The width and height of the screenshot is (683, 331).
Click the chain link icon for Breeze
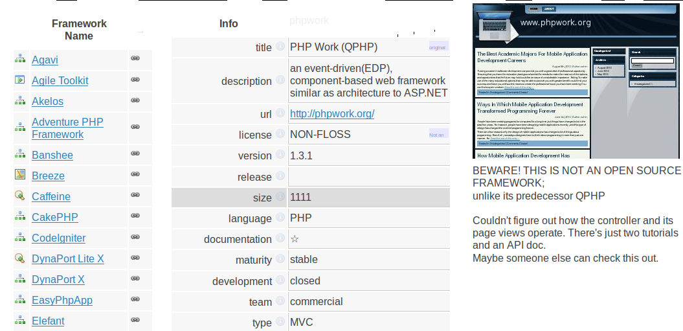135,174
